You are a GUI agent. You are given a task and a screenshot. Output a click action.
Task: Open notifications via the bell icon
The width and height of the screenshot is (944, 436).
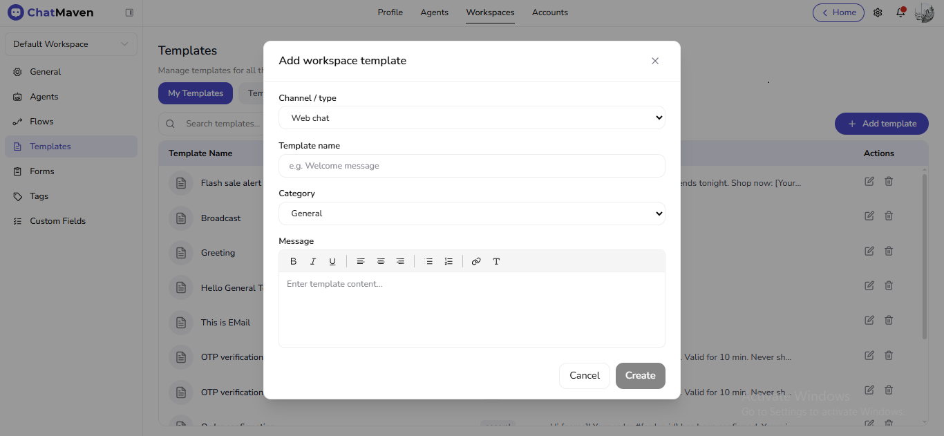click(900, 12)
